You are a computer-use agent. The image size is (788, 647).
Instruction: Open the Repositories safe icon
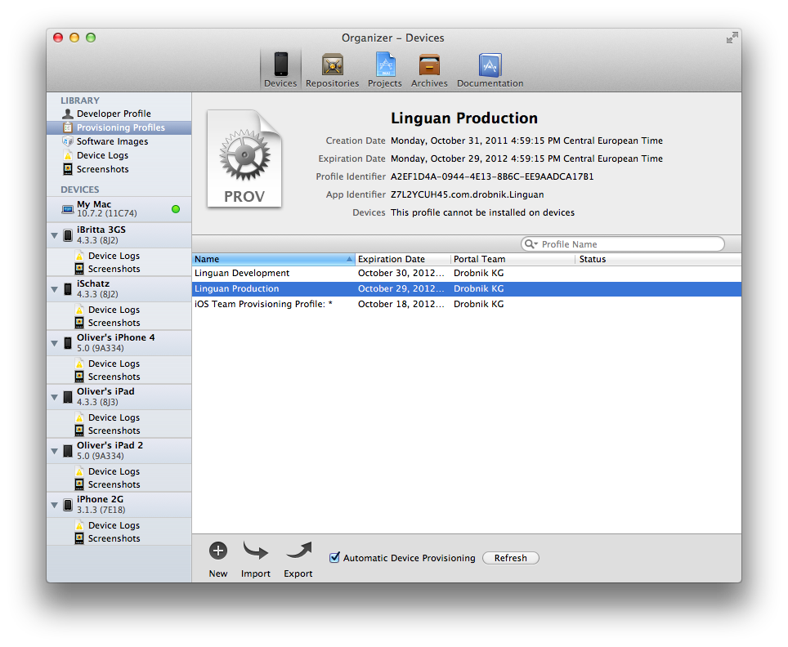point(332,65)
